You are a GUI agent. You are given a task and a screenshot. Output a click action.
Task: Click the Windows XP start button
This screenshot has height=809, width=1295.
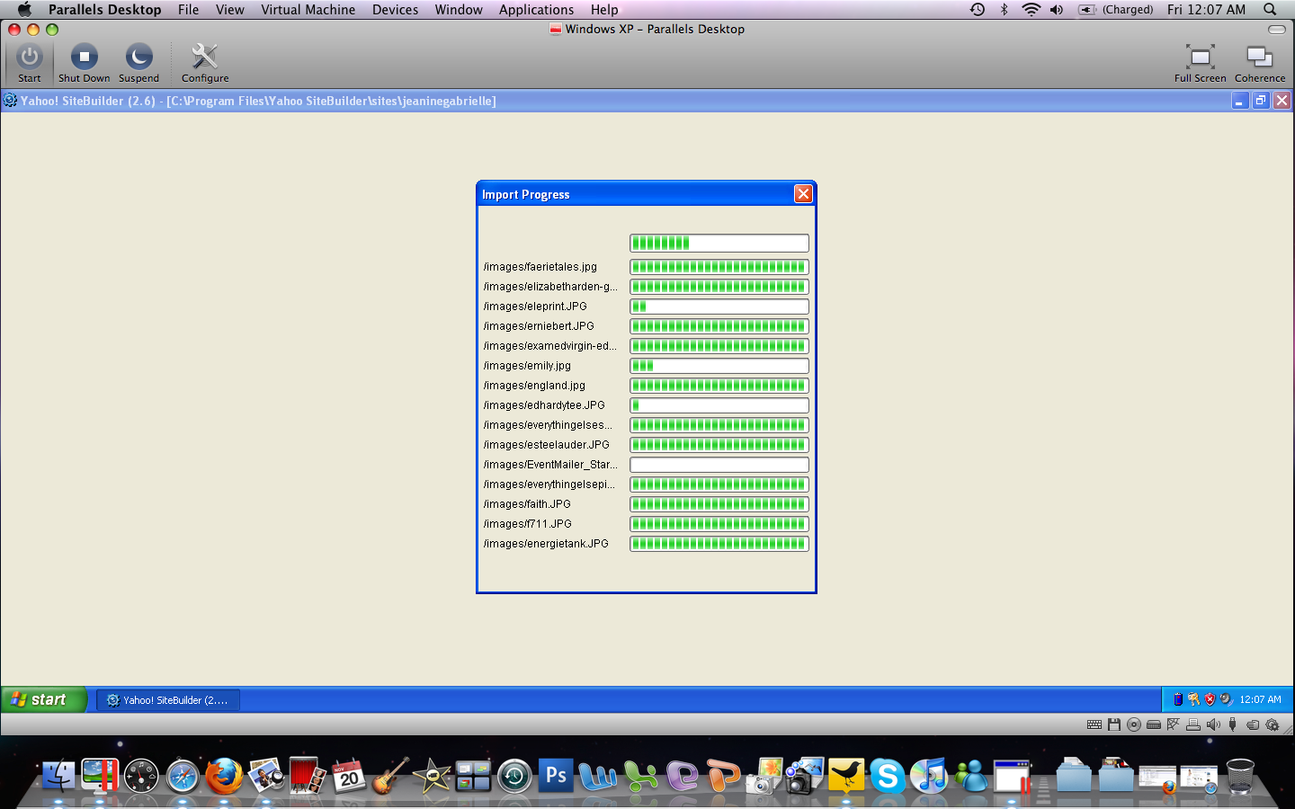click(42, 699)
